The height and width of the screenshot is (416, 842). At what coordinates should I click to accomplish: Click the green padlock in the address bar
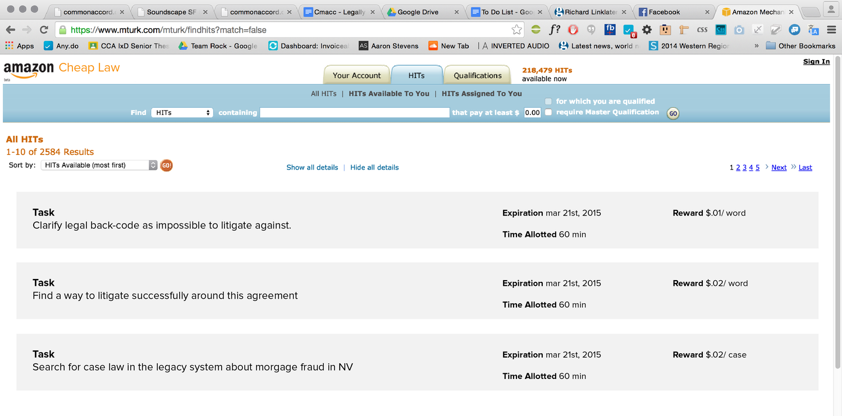point(63,30)
